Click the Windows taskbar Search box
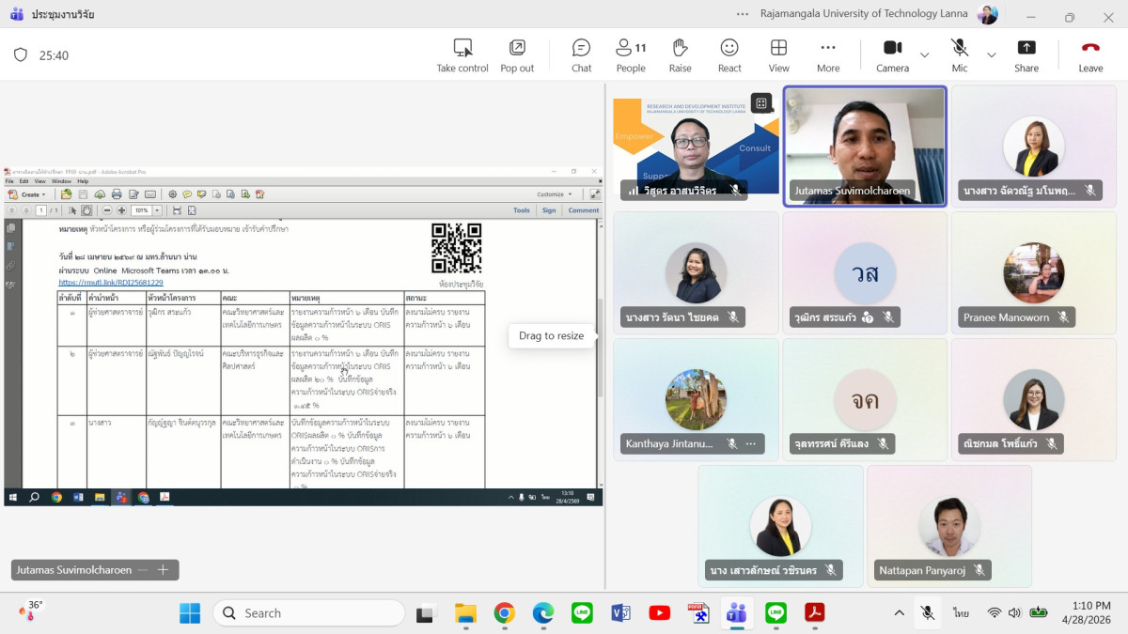The width and height of the screenshot is (1128, 634). click(x=308, y=613)
